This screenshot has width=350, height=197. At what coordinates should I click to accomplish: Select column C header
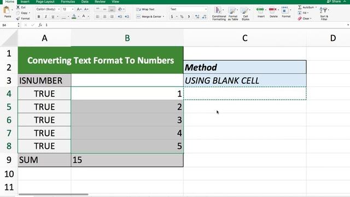point(245,38)
